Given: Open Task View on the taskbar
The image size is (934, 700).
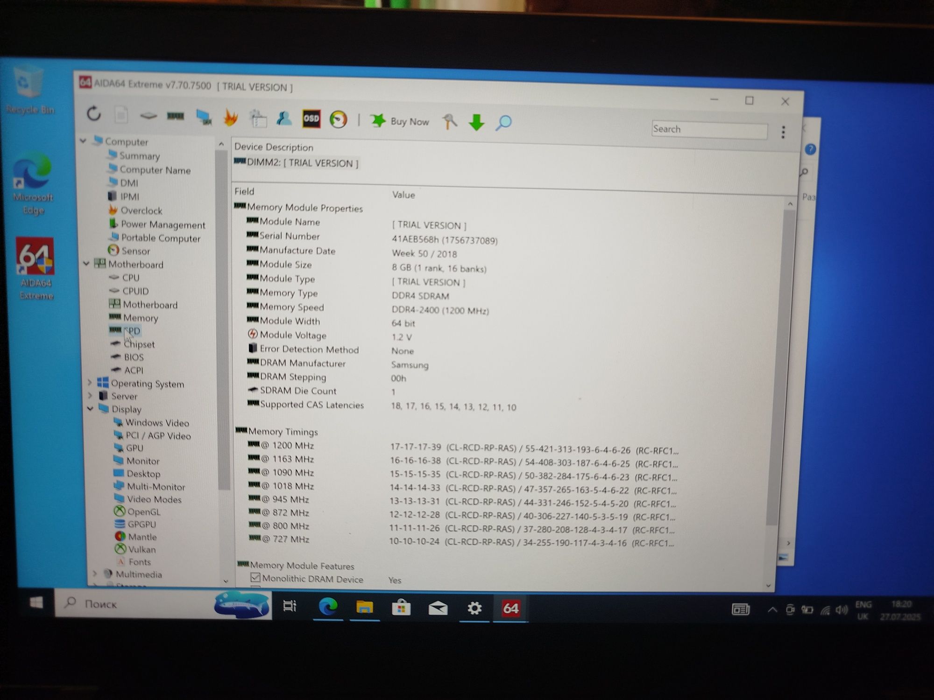Looking at the screenshot, I should (x=290, y=606).
